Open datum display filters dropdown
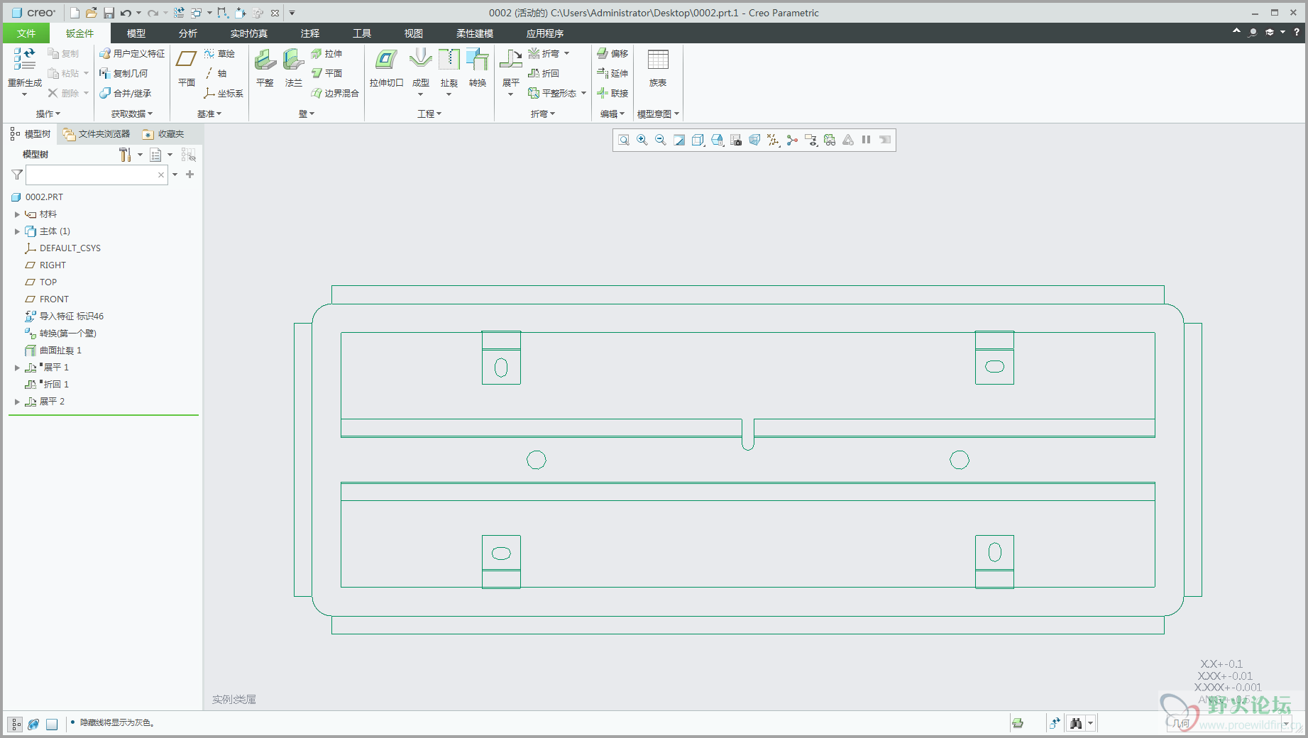Viewport: 1308px width, 738px height. [x=773, y=140]
